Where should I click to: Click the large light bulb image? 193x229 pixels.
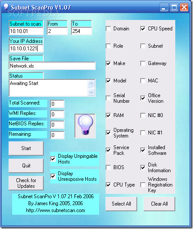[x=85, y=126]
